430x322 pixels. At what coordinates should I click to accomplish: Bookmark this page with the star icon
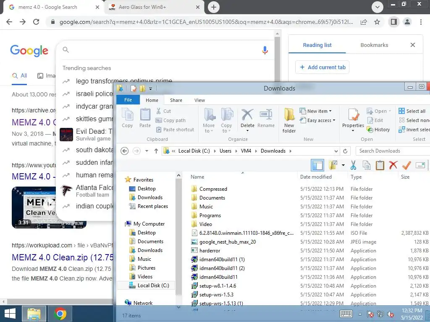tap(377, 22)
